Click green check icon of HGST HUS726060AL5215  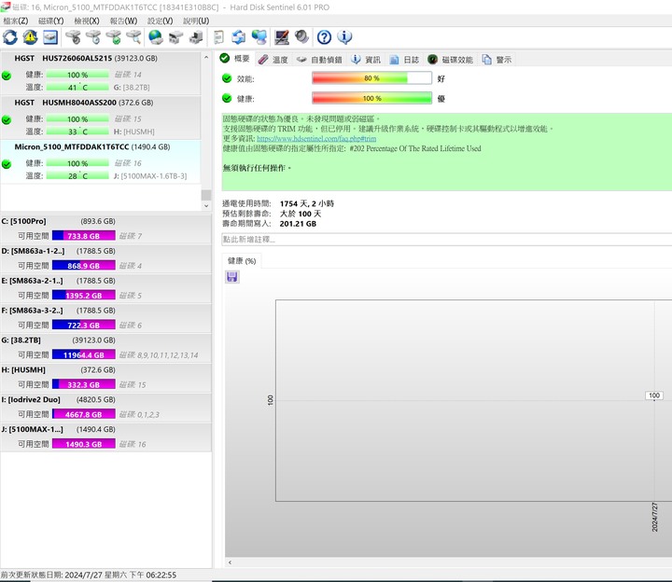point(7,76)
